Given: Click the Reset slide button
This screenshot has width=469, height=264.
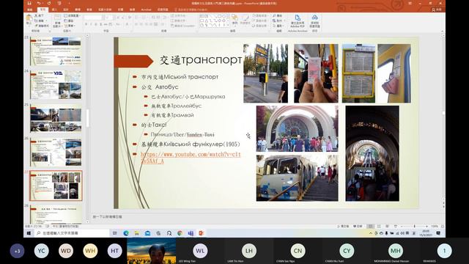Looking at the screenshot, I should coord(69,21).
